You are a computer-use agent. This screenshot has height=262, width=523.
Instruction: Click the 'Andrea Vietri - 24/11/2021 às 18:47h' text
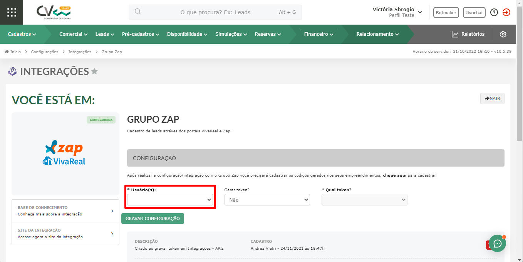[x=288, y=249]
